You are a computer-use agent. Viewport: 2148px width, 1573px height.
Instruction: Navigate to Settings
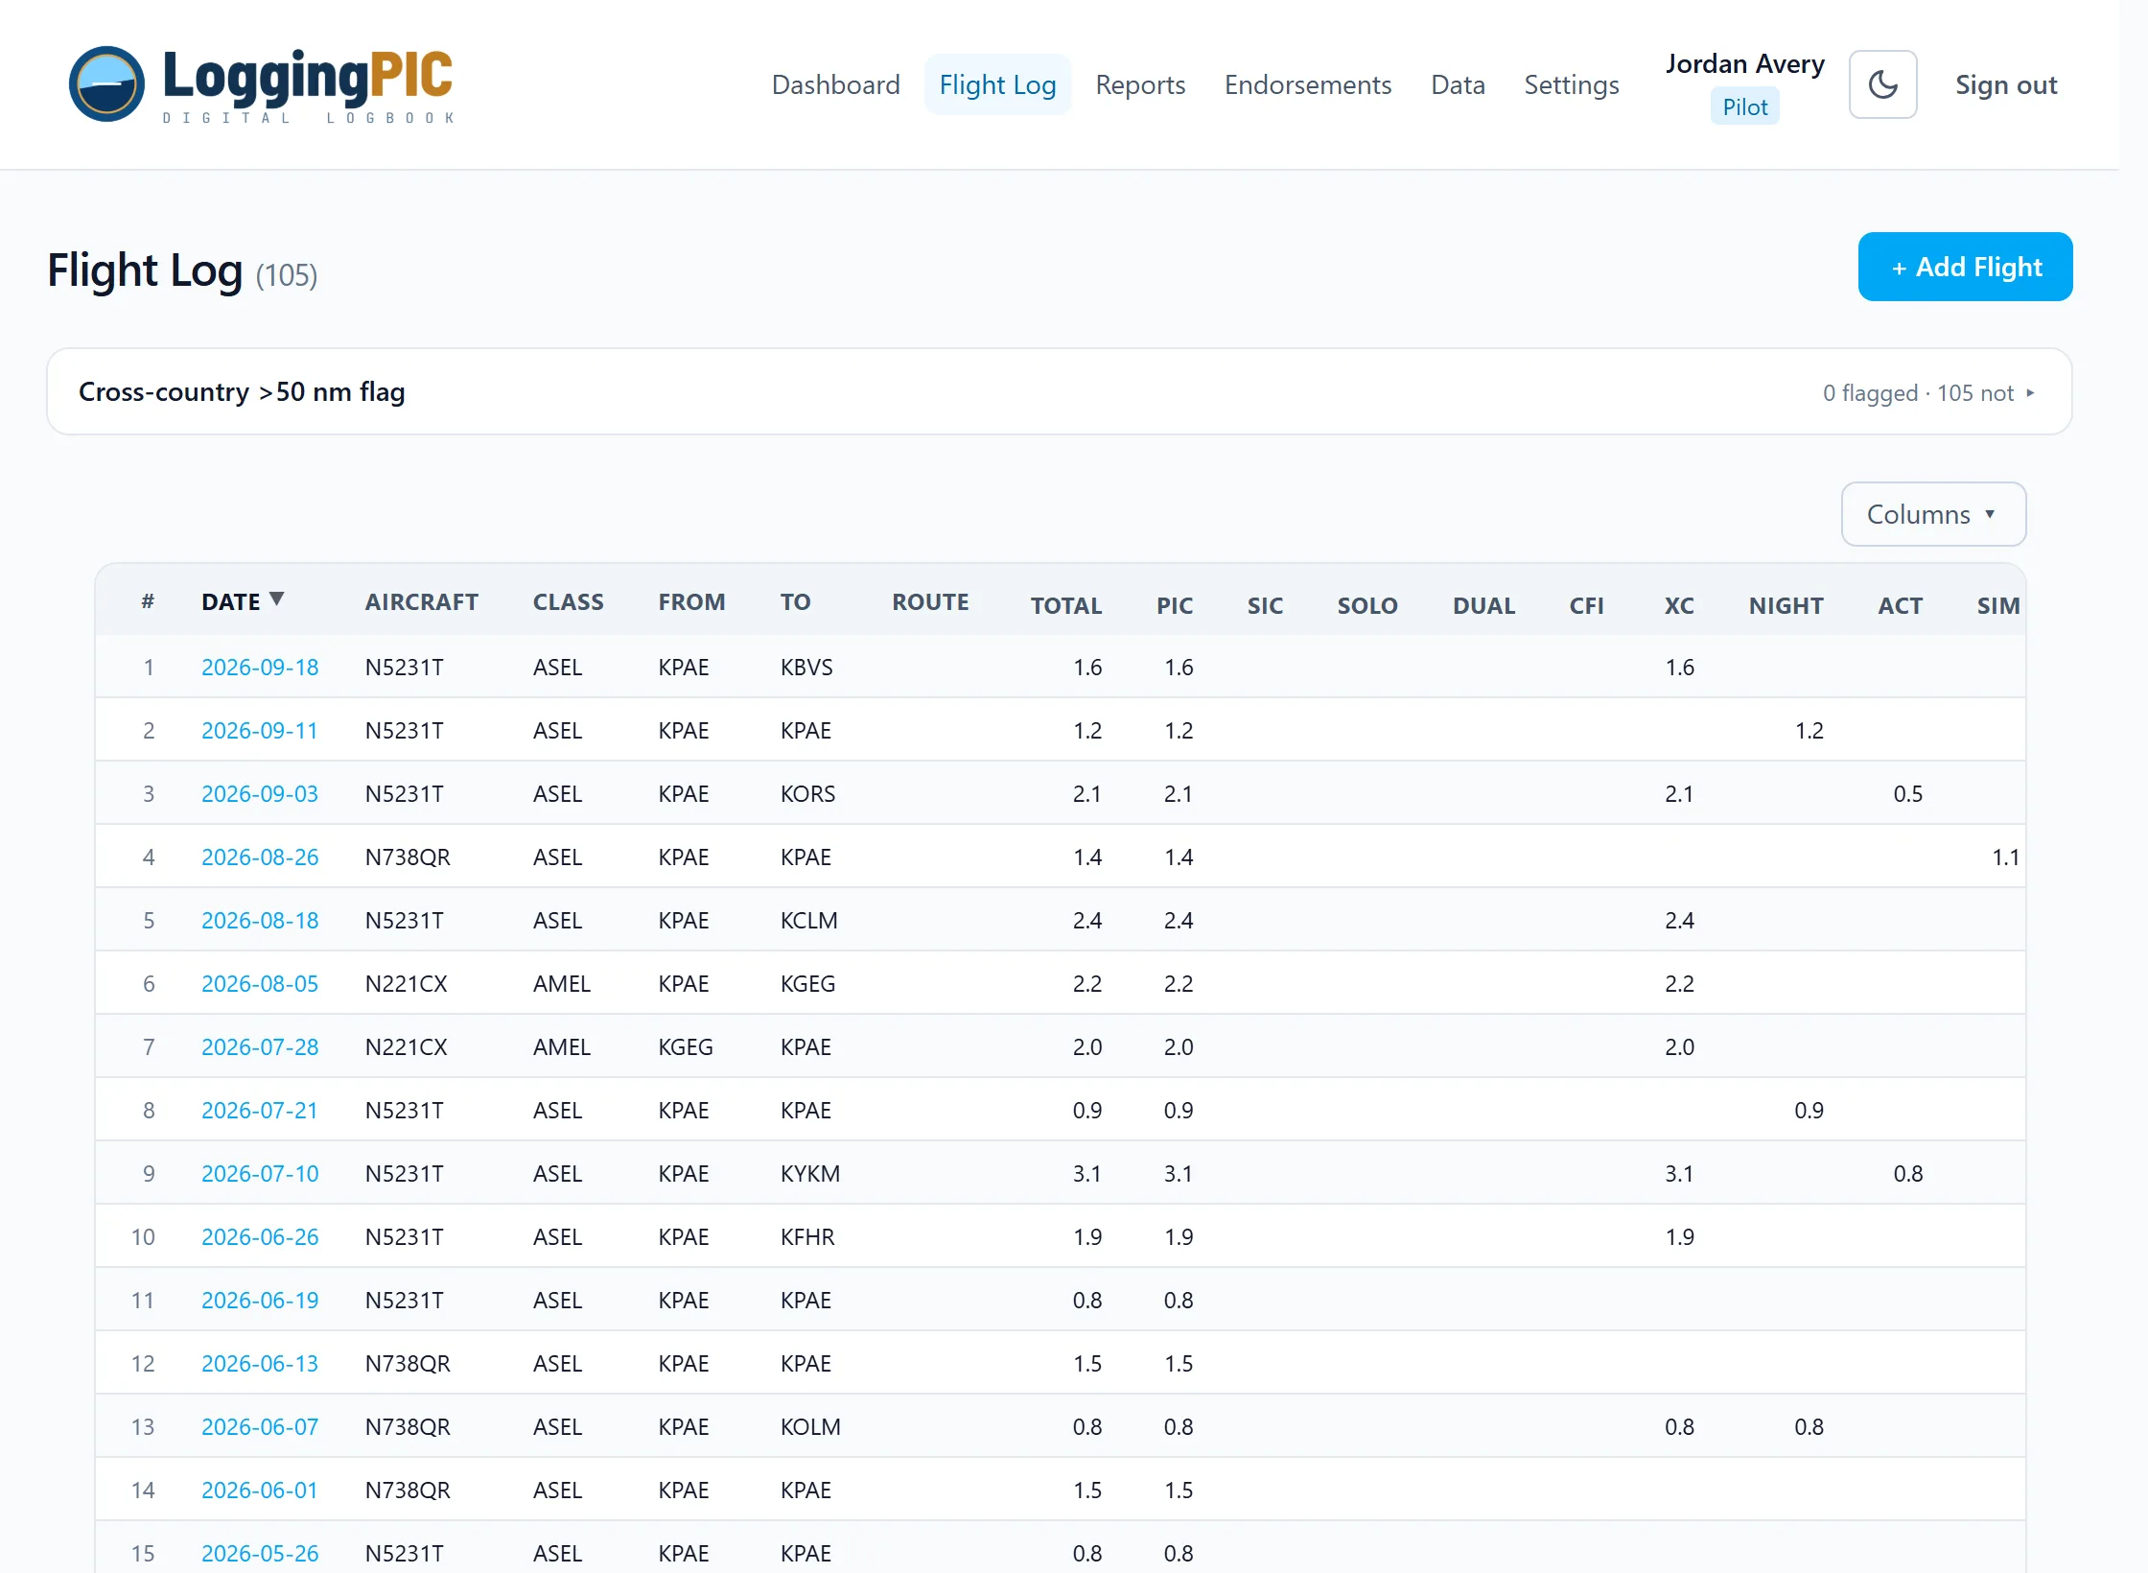1571,84
